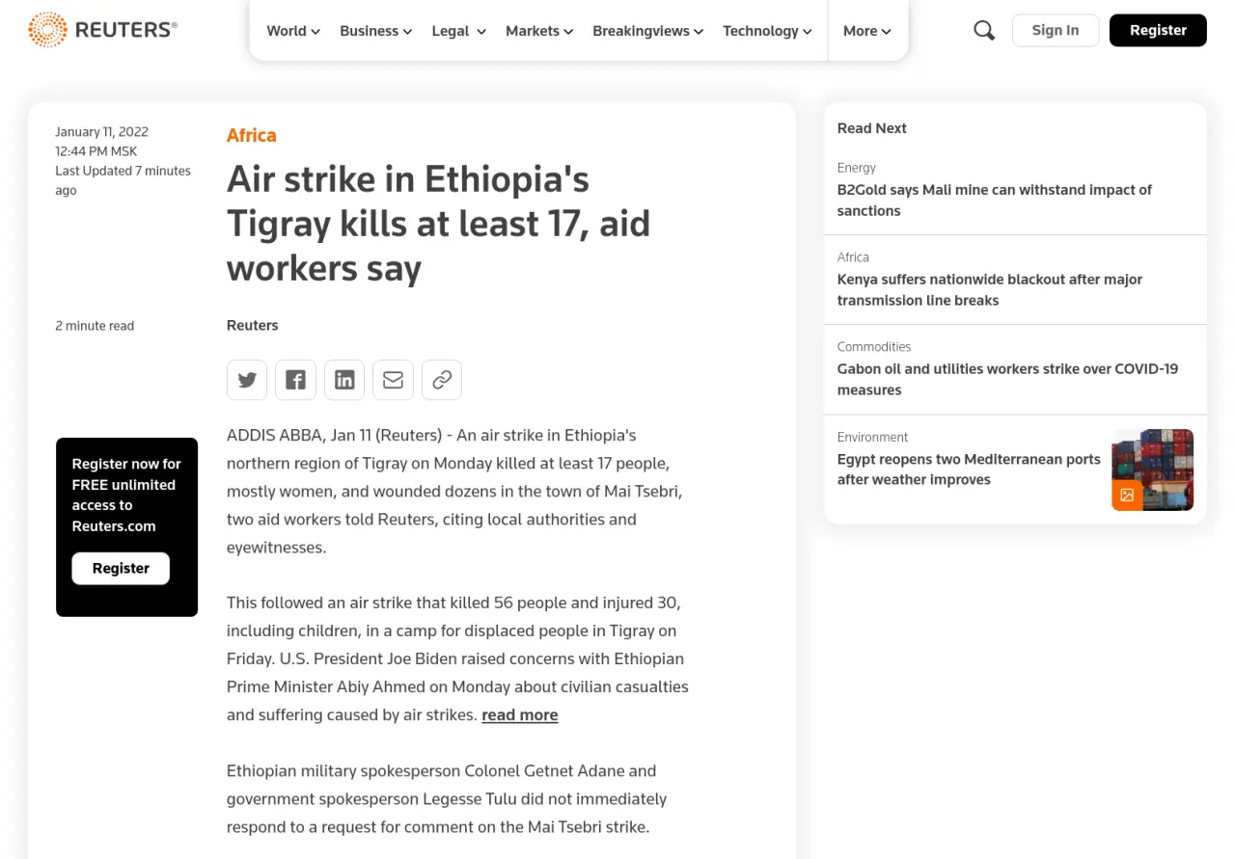Click the 'January 11, 2022' date

[101, 132]
